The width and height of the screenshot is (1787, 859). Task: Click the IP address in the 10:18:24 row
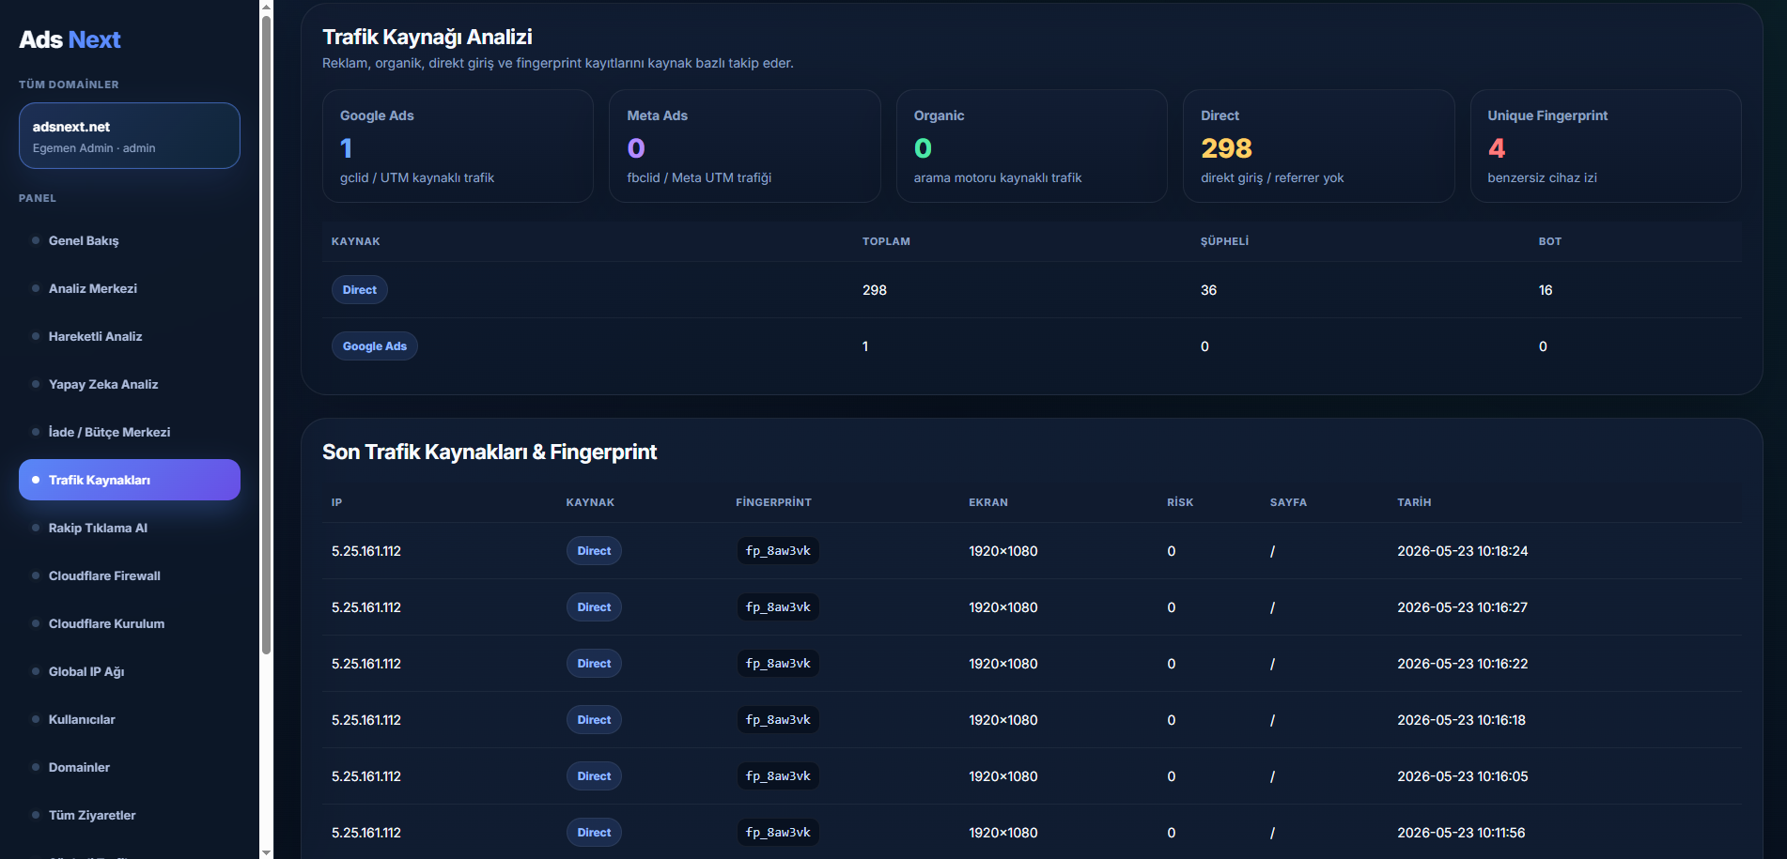coord(366,551)
